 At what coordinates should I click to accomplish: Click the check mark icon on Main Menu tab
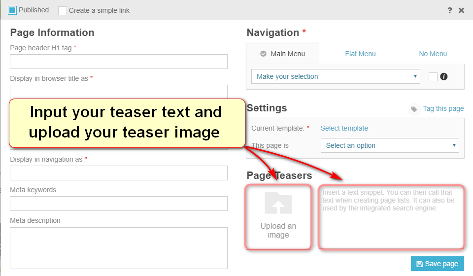click(x=263, y=54)
